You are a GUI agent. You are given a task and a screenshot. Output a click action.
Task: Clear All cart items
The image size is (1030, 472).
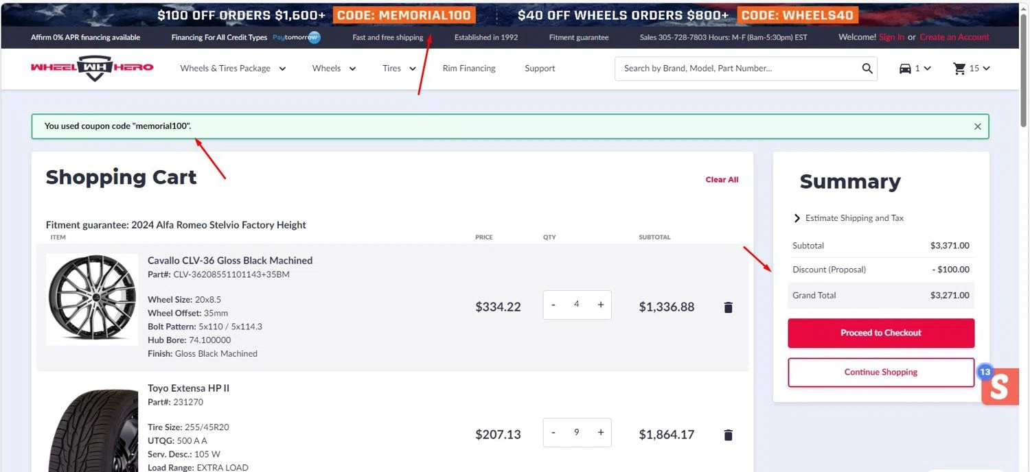tap(722, 180)
